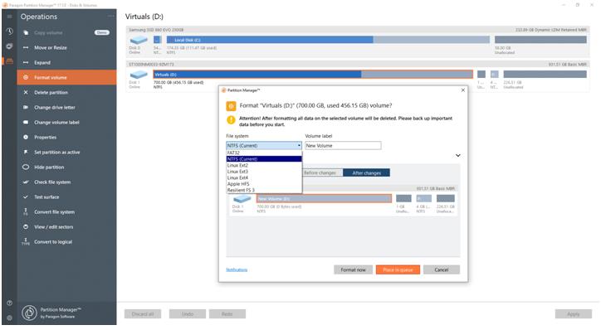This screenshot has height=330, width=601.
Task: Click the Copy volume icon
Action: 26,33
